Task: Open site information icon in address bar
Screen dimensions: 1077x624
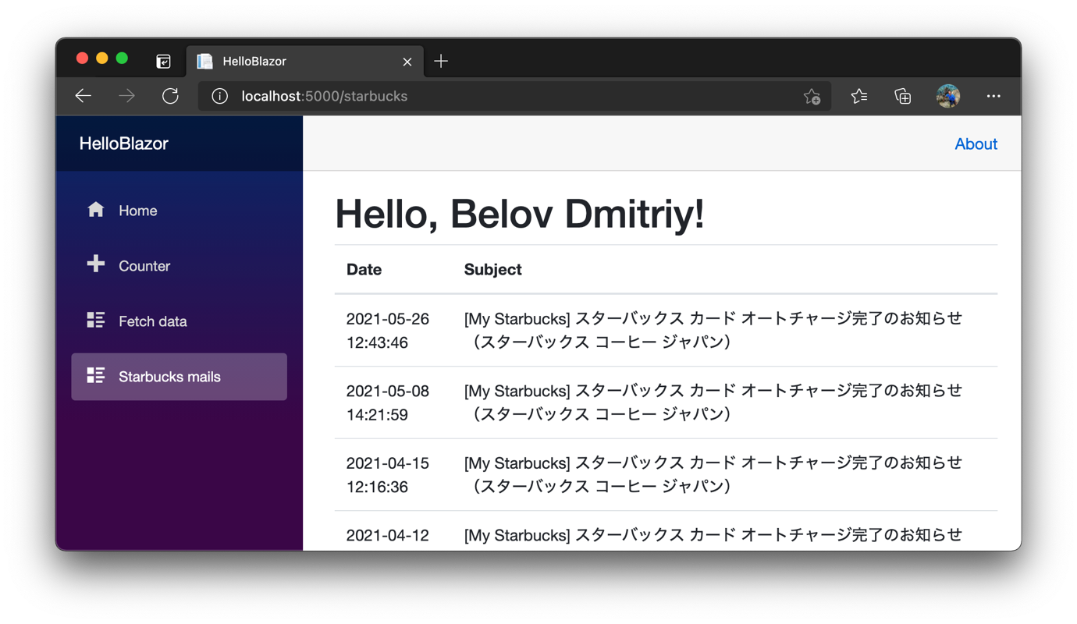Action: pos(220,96)
